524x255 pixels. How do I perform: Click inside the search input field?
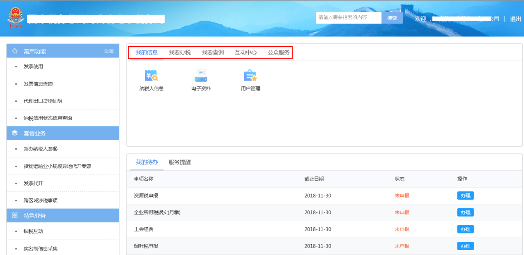[x=349, y=18]
